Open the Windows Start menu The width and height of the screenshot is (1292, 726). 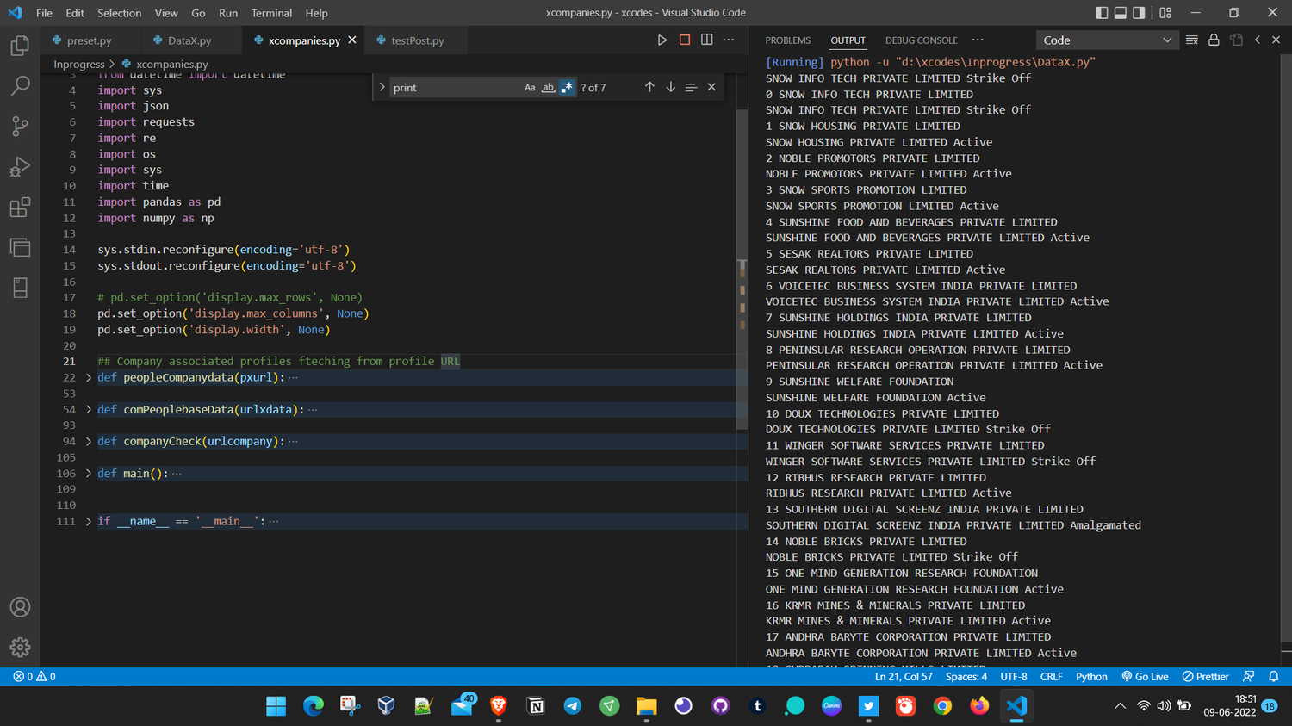pyautogui.click(x=276, y=706)
